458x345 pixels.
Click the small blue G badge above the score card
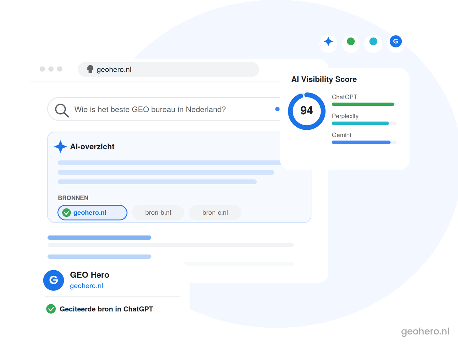click(x=396, y=42)
